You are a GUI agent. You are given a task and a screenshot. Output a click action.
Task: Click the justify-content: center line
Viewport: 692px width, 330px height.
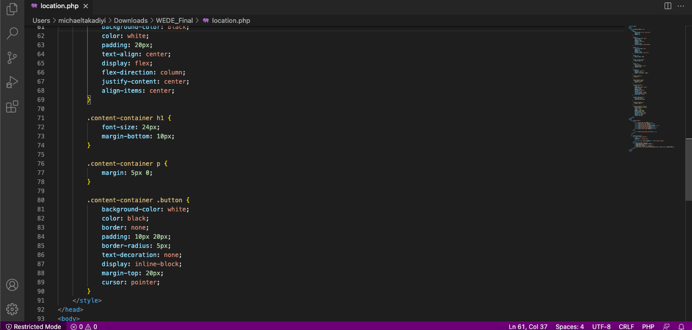pyautogui.click(x=145, y=81)
